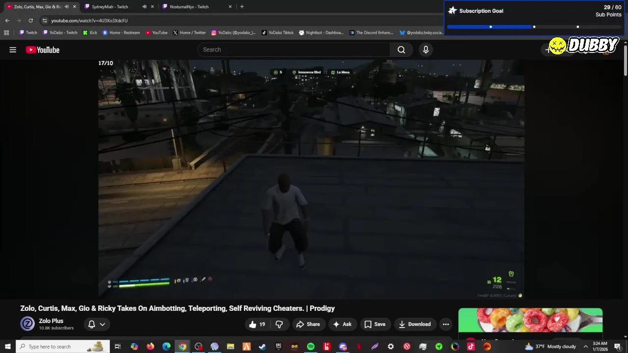Screen dimensions: 628x353
Task: Open the YoDabz Instagram bookmark
Action: (234, 32)
